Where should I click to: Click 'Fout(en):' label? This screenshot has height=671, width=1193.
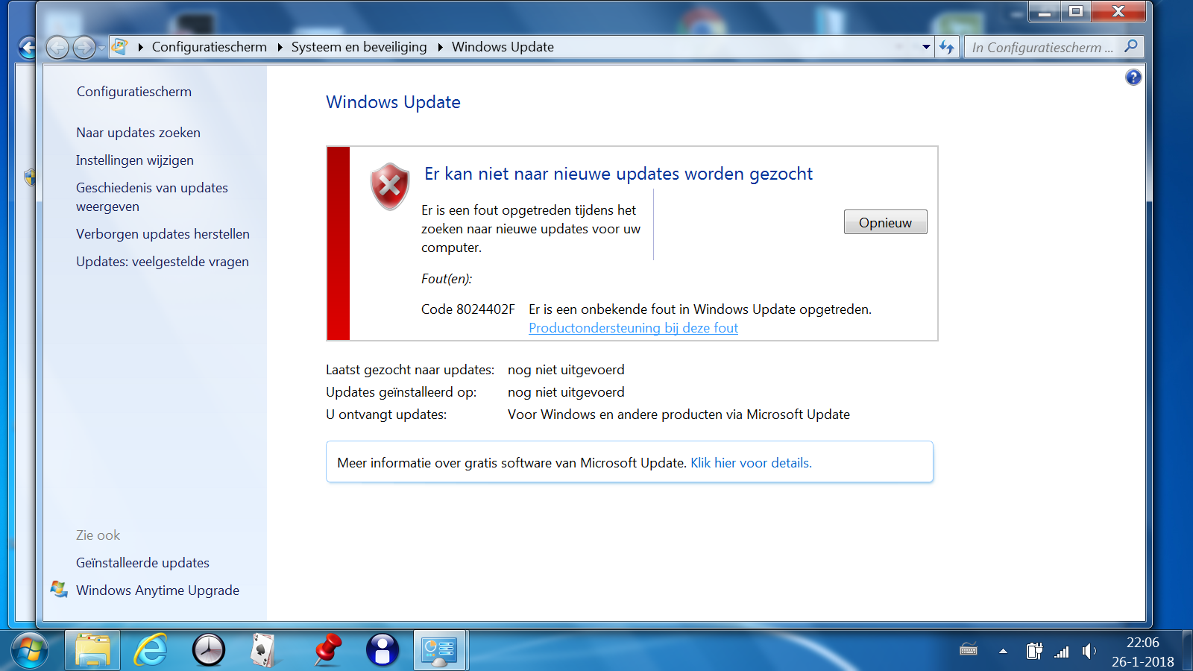[447, 279]
